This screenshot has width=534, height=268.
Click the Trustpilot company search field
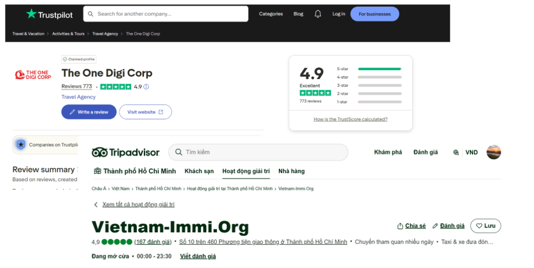(x=165, y=14)
